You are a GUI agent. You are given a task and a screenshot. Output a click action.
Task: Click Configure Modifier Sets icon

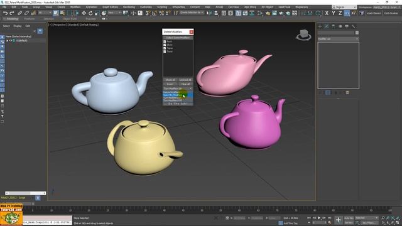(347, 93)
